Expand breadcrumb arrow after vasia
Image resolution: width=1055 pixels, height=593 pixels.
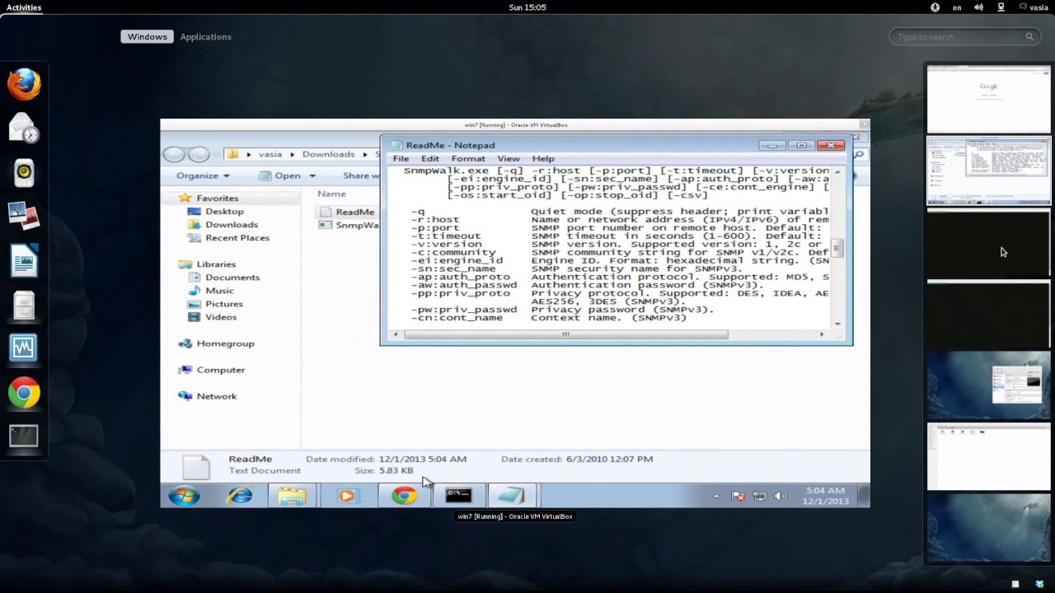290,154
